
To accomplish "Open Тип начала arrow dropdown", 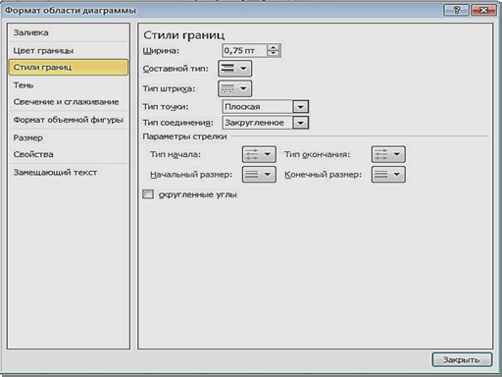I will (259, 154).
